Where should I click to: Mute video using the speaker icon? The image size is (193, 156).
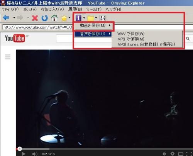coord(35,154)
